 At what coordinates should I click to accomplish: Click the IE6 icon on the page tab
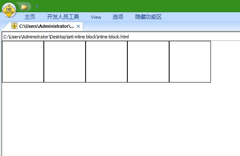point(14,26)
